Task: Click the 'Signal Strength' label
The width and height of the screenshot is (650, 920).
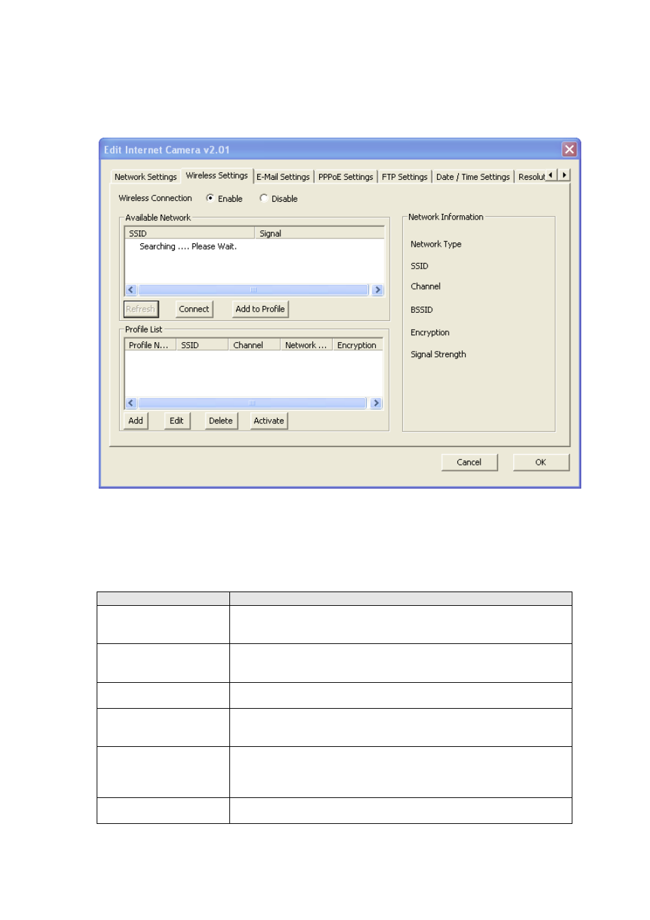Action: point(438,354)
